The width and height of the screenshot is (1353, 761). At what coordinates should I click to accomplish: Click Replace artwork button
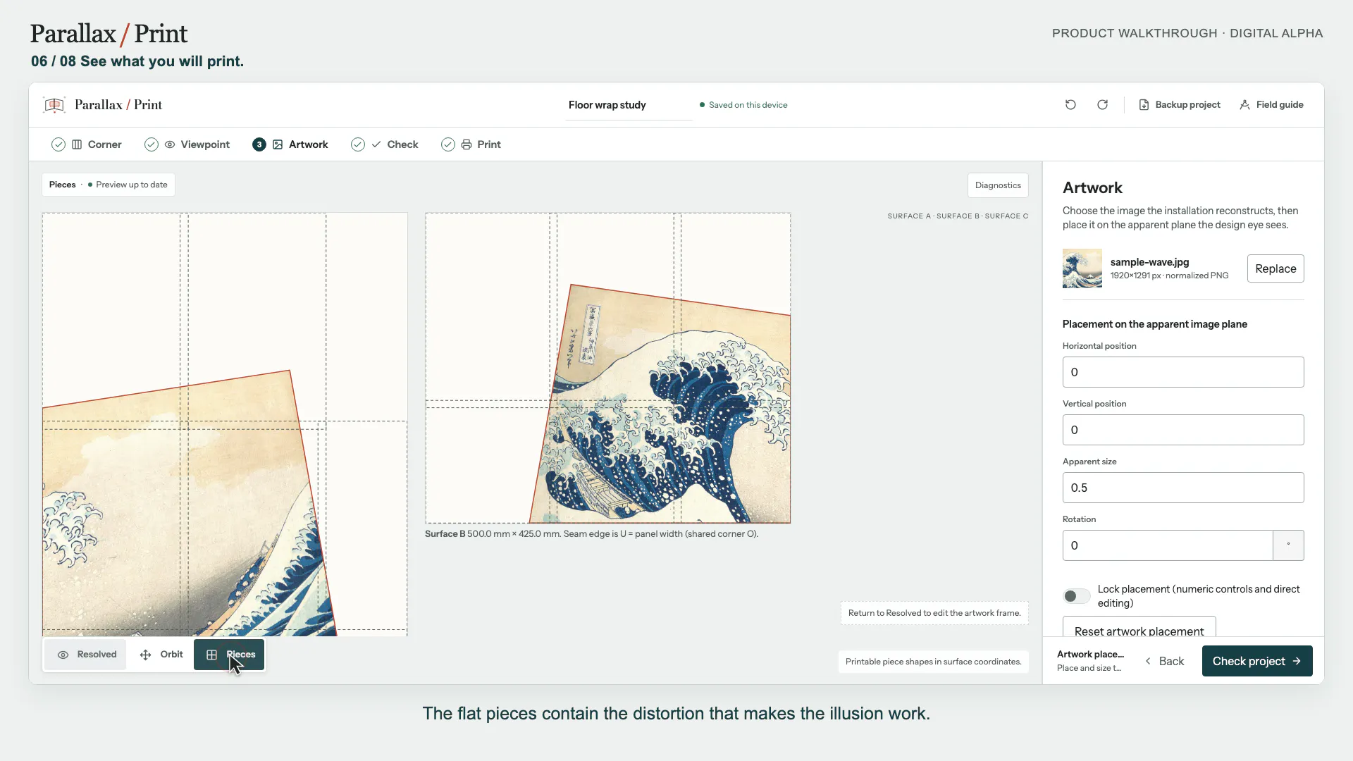point(1275,268)
